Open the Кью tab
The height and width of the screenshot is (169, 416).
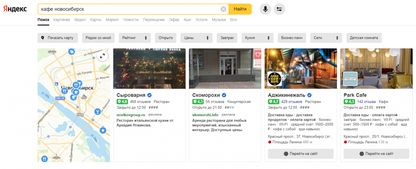click(x=187, y=20)
